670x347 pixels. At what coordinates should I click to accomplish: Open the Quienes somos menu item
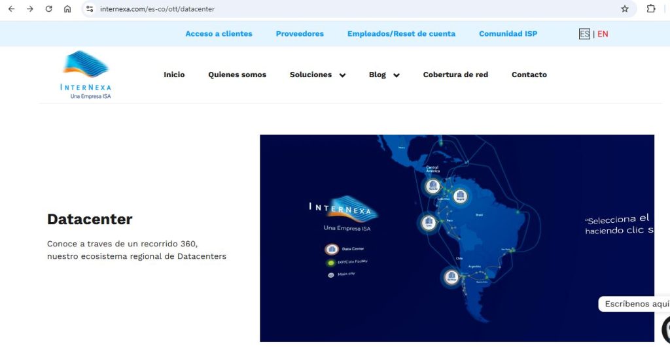pyautogui.click(x=237, y=75)
